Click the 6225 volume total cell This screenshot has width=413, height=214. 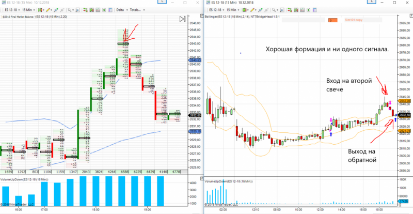pyautogui.click(x=136, y=172)
